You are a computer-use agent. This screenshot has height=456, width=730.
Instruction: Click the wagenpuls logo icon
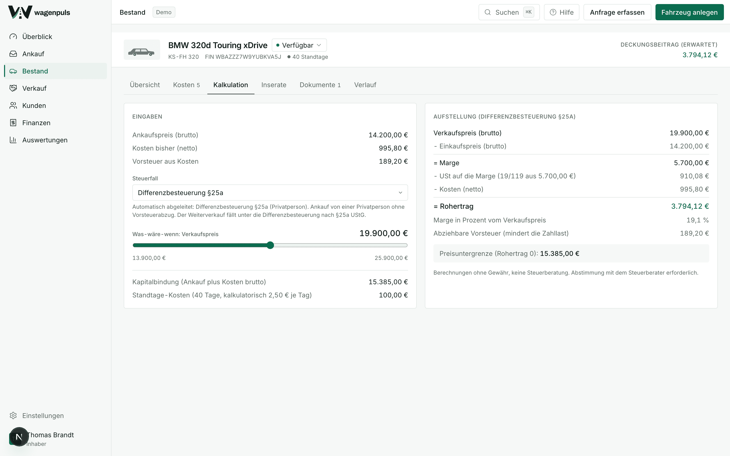tap(20, 12)
